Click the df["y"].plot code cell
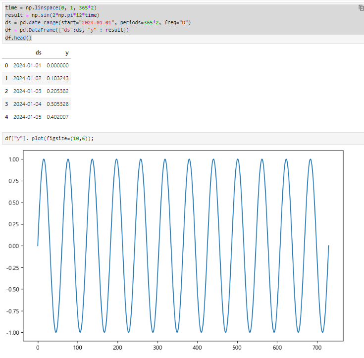 tap(183, 138)
